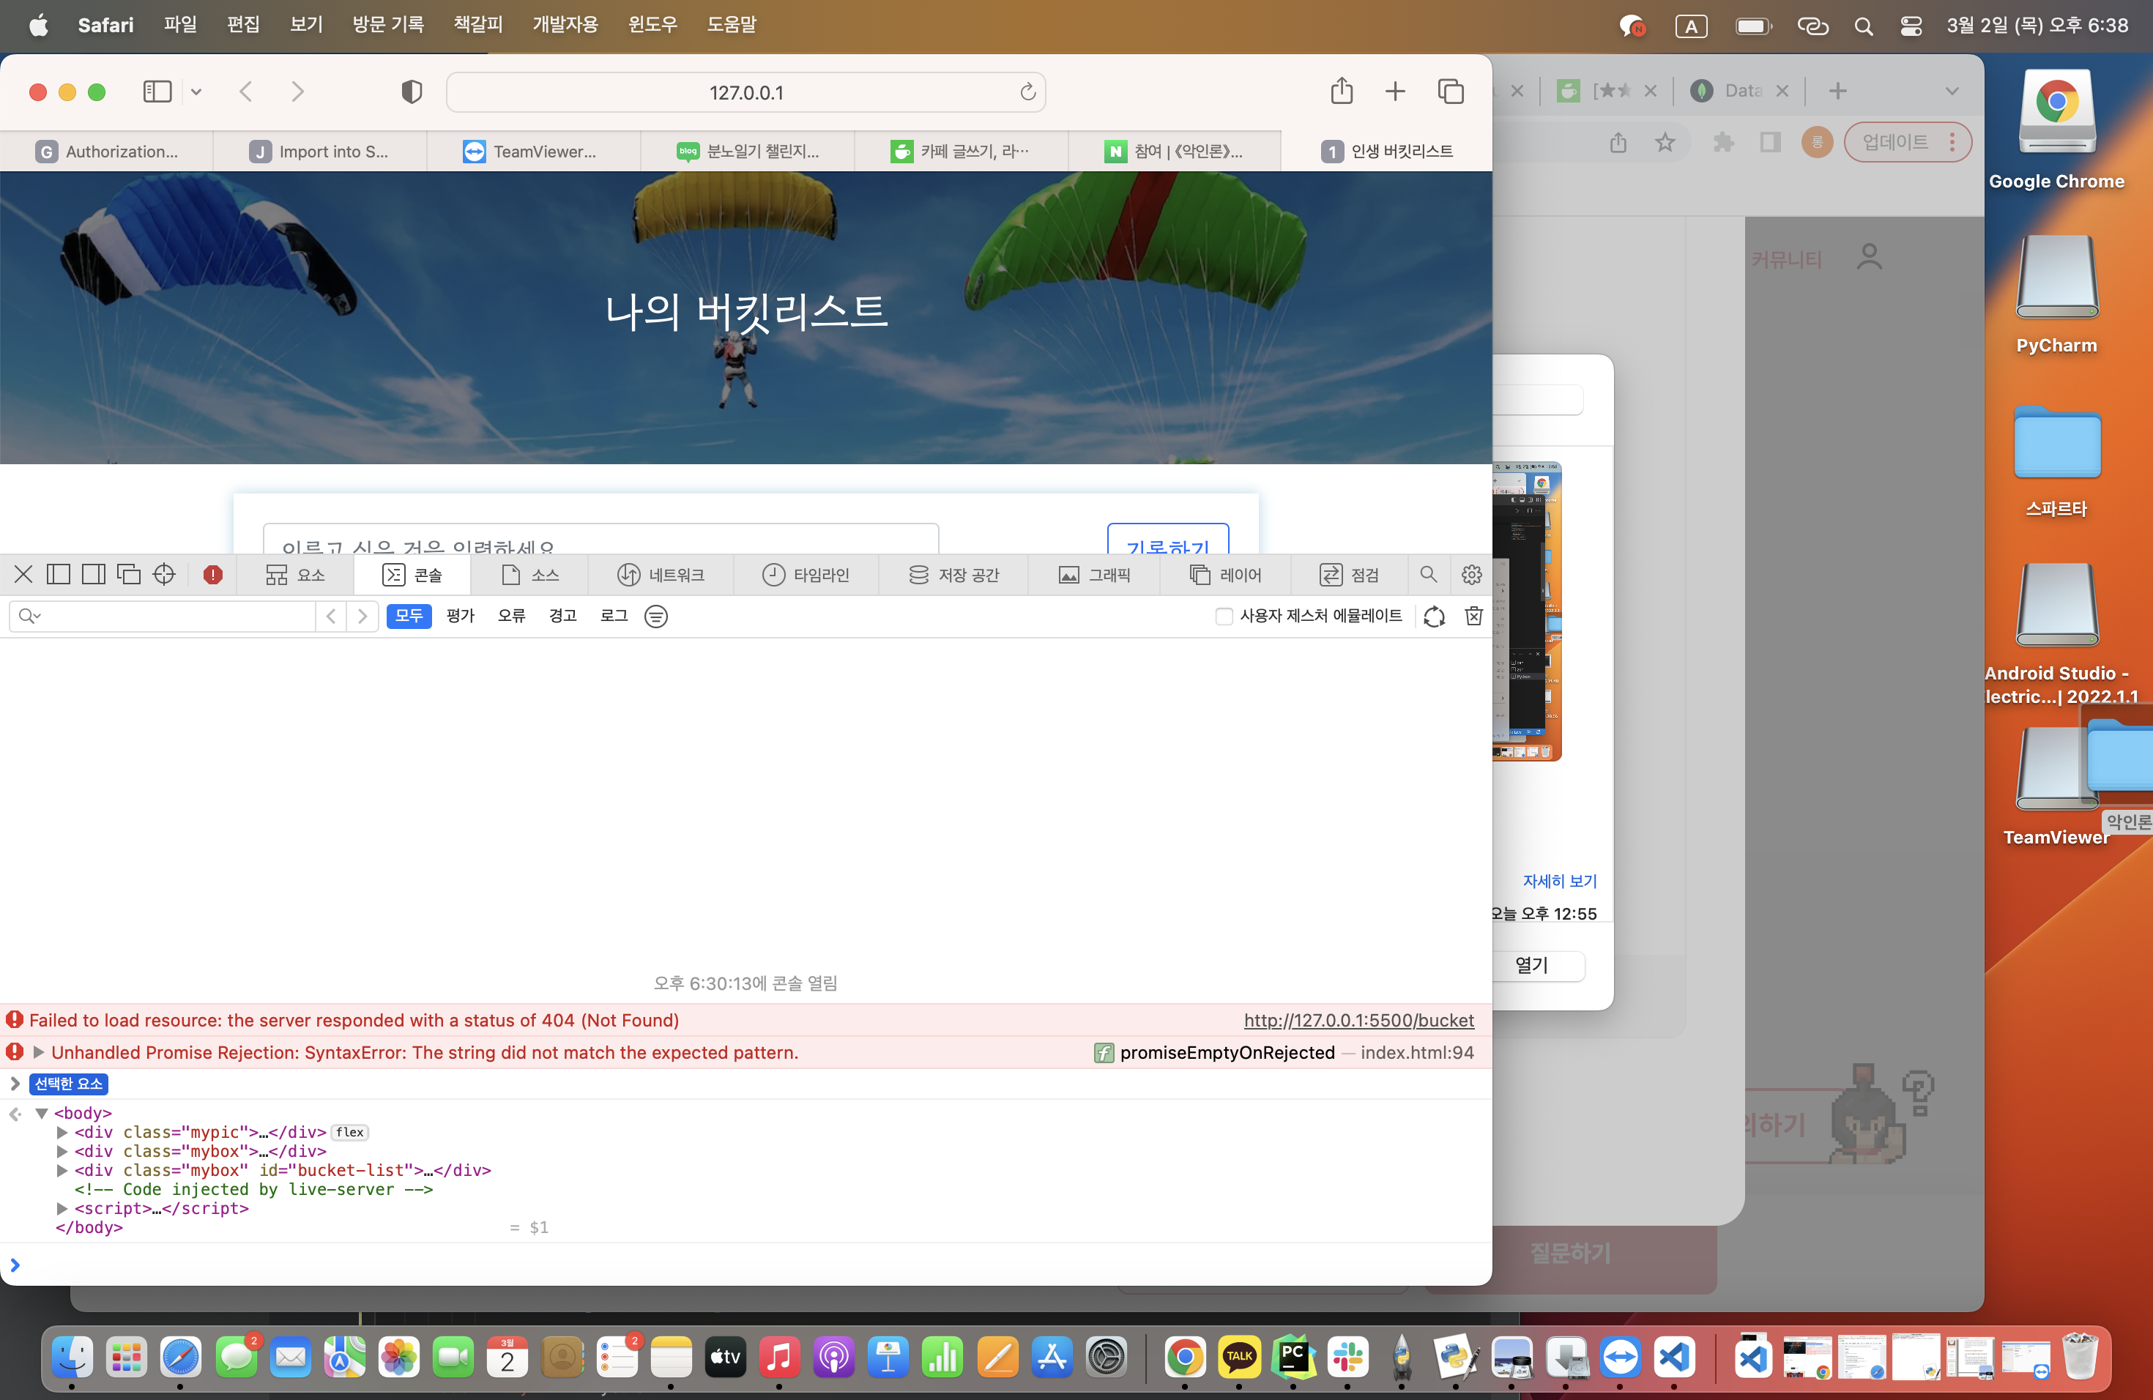Click 자세히 보기 link in background window
This screenshot has width=2153, height=1400.
1560,881
